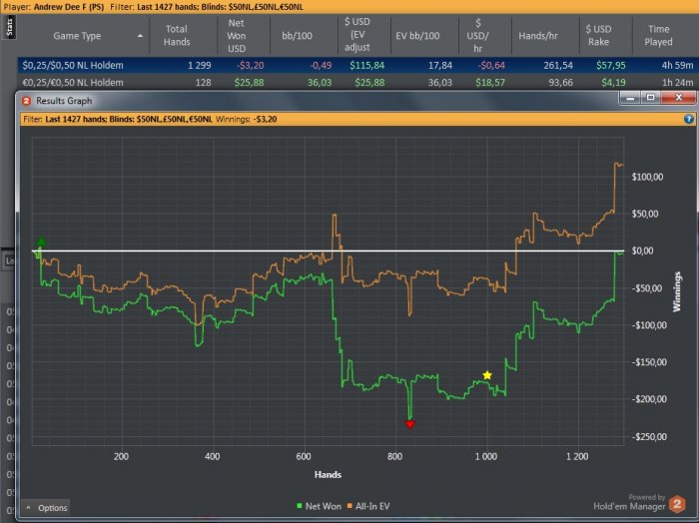Sort by Total Hands column
The width and height of the screenshot is (699, 523).
[176, 35]
